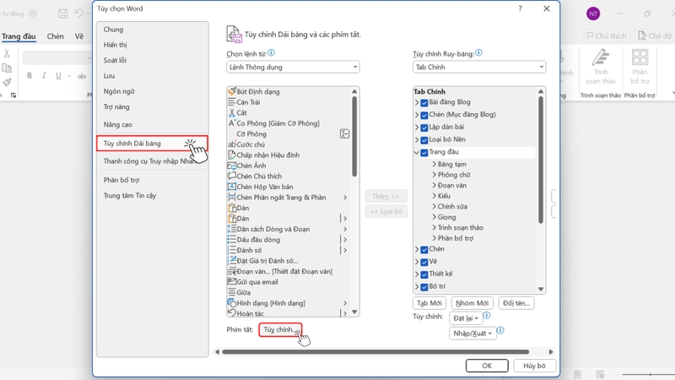This screenshot has width=675, height=380.
Task: Select Hiển thị category in sidebar
Action: (115, 45)
